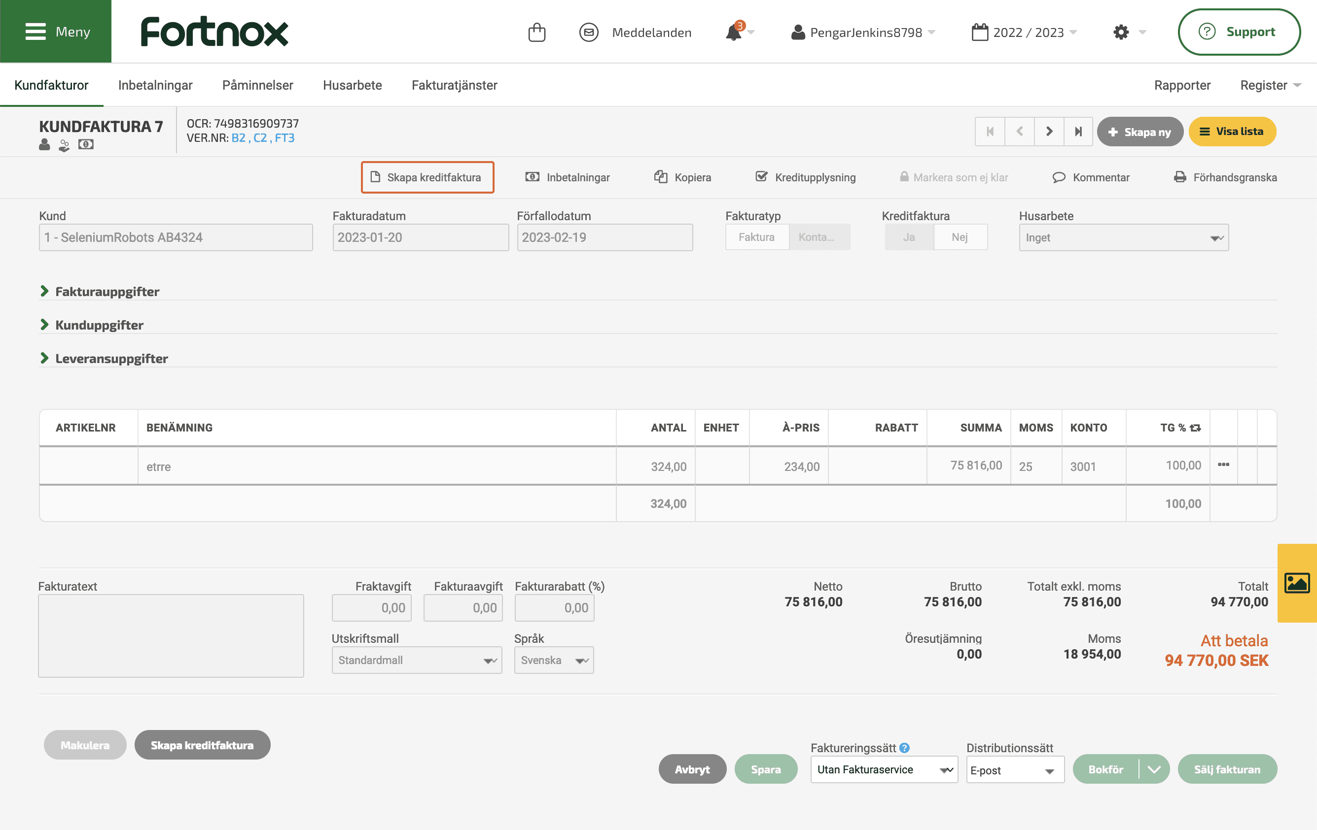Image resolution: width=1317 pixels, height=830 pixels.
Task: Toggle Kreditfaktura to Nej
Action: 960,237
